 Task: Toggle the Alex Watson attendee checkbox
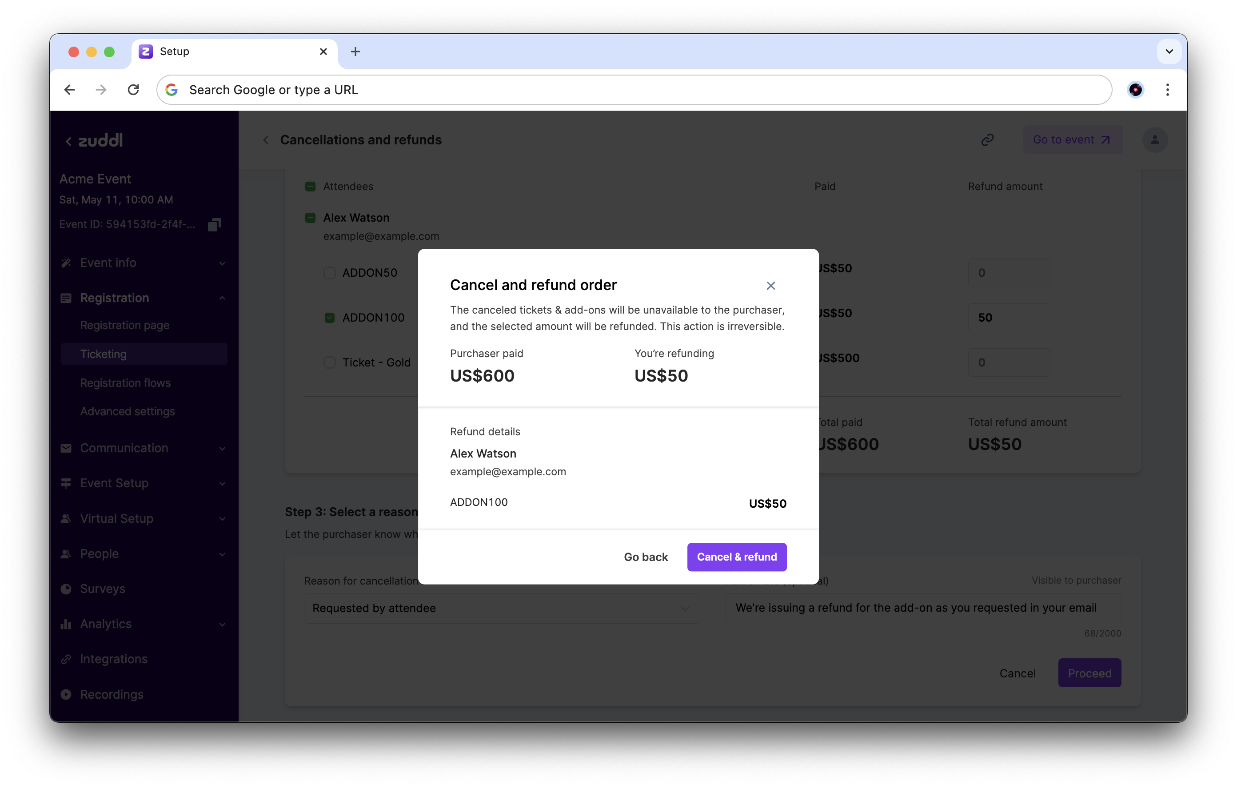(x=310, y=218)
